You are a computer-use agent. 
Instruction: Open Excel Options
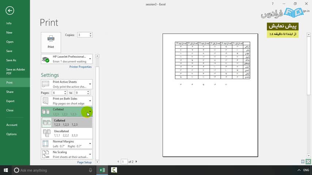coord(15,134)
